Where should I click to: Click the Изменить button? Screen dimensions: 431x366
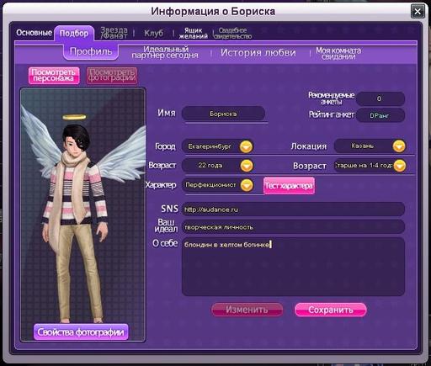click(247, 310)
